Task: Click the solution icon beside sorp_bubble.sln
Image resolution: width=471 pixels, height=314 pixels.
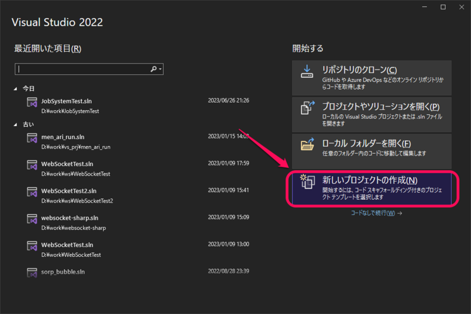Action: point(32,273)
